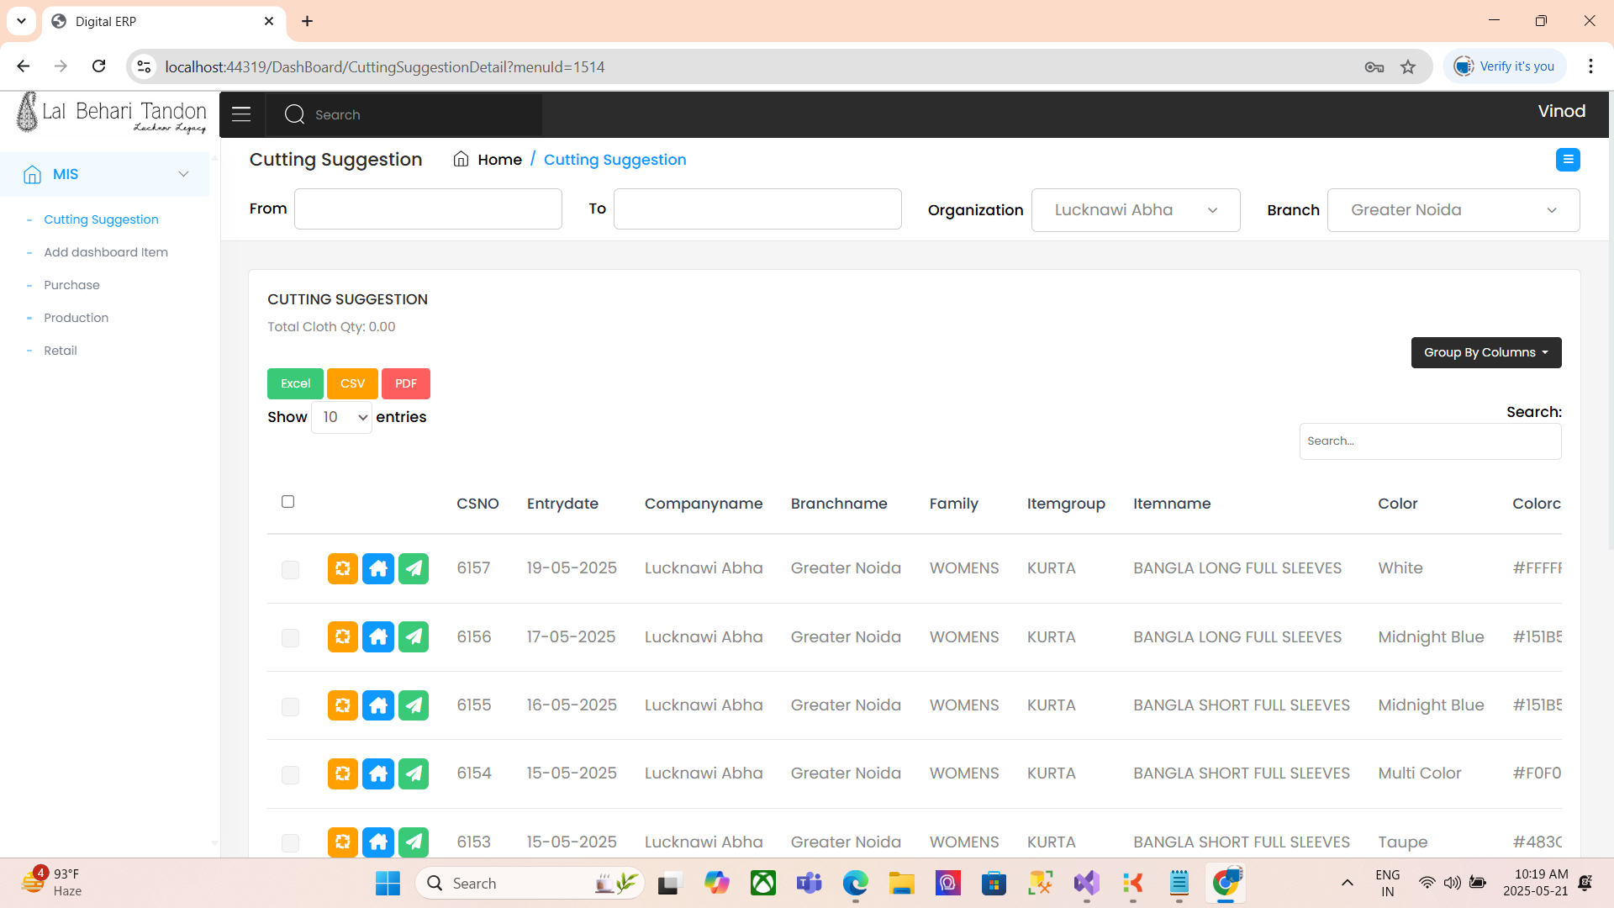Click orange action icon in row 6153

pos(343,842)
